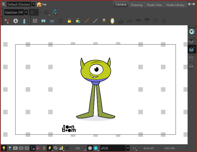This screenshot has height=152, width=197.
Task: Click the stacked layers plus-below icon
Action: (147, 21)
